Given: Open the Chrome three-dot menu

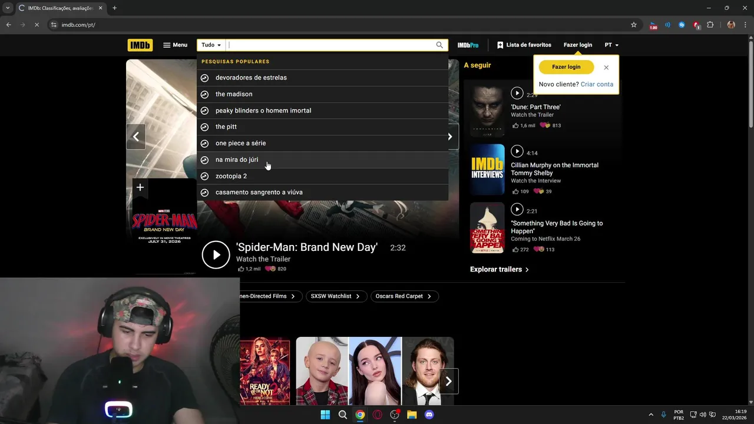Looking at the screenshot, I should click(746, 25).
